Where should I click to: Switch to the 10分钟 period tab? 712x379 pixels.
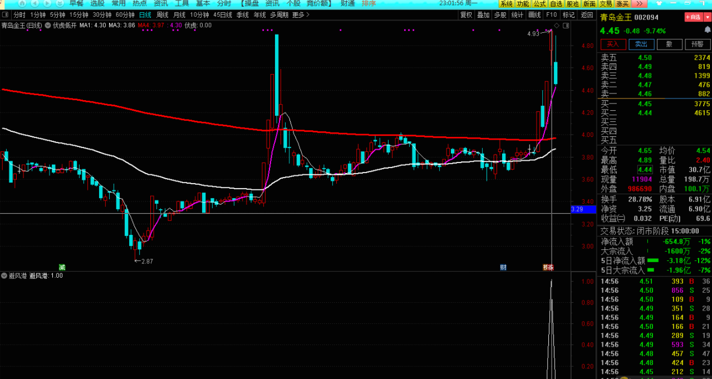tap(199, 14)
